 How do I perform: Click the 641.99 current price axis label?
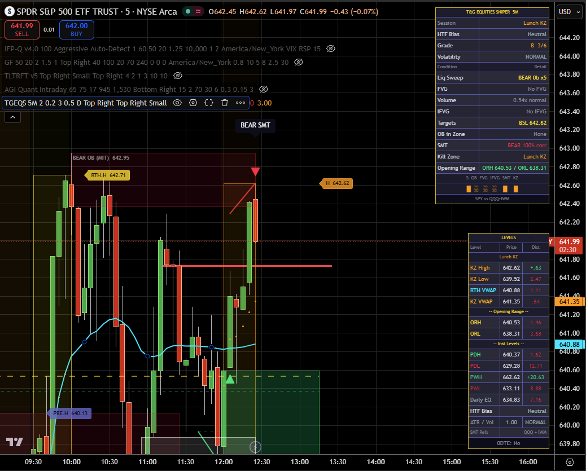click(x=569, y=245)
